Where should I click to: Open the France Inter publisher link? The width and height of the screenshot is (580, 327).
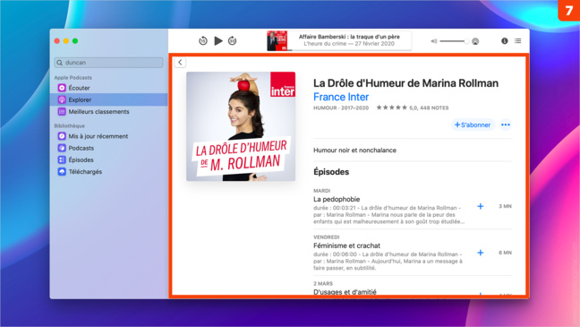(341, 97)
